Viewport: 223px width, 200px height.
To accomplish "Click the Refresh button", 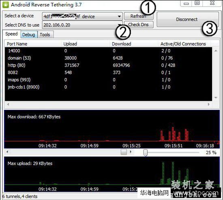I will pyautogui.click(x=139, y=16).
